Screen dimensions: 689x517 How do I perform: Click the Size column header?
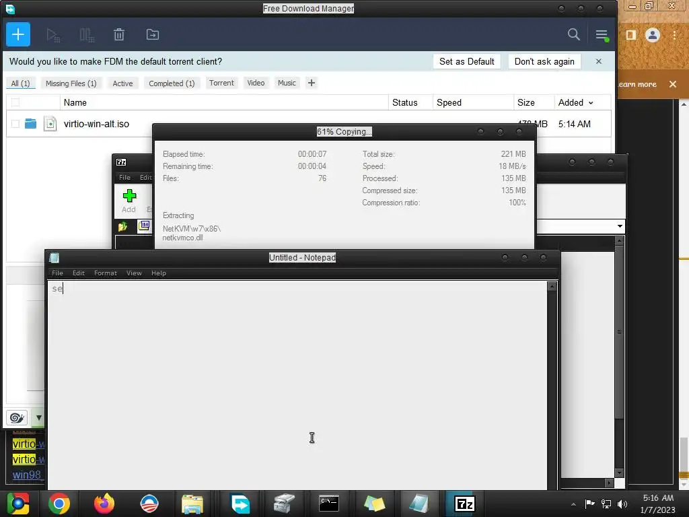534,102
